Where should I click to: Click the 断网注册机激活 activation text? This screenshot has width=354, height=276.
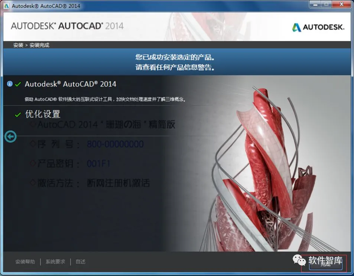118,183
